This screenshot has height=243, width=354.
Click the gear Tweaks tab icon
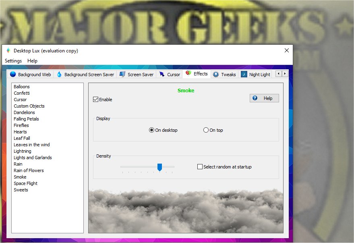pyautogui.click(x=216, y=74)
